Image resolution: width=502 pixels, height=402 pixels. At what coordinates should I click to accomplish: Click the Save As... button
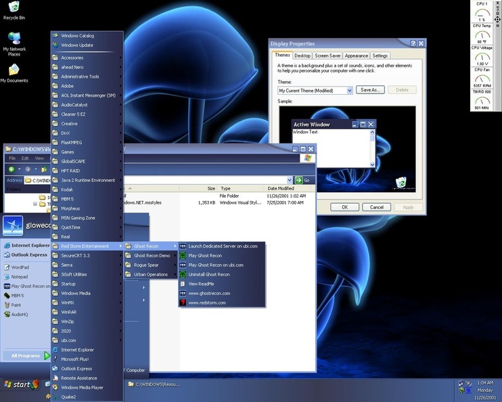click(x=371, y=90)
